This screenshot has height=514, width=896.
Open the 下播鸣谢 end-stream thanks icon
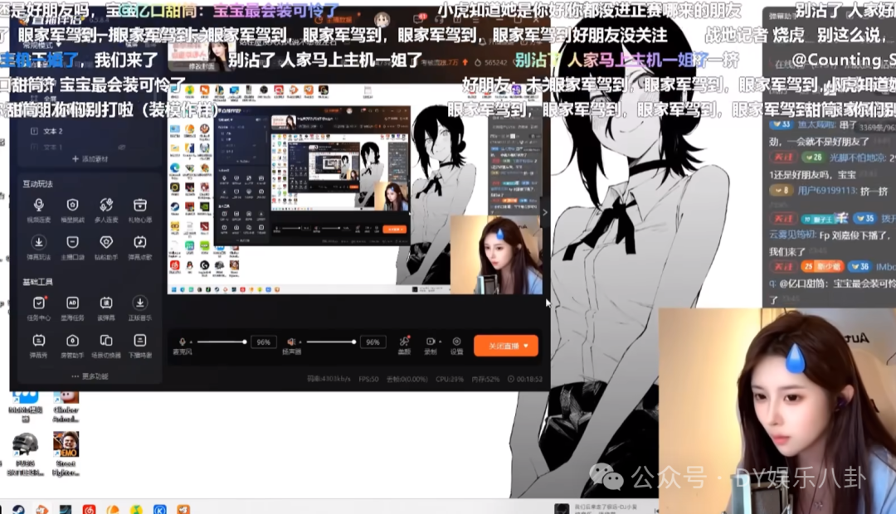point(139,341)
